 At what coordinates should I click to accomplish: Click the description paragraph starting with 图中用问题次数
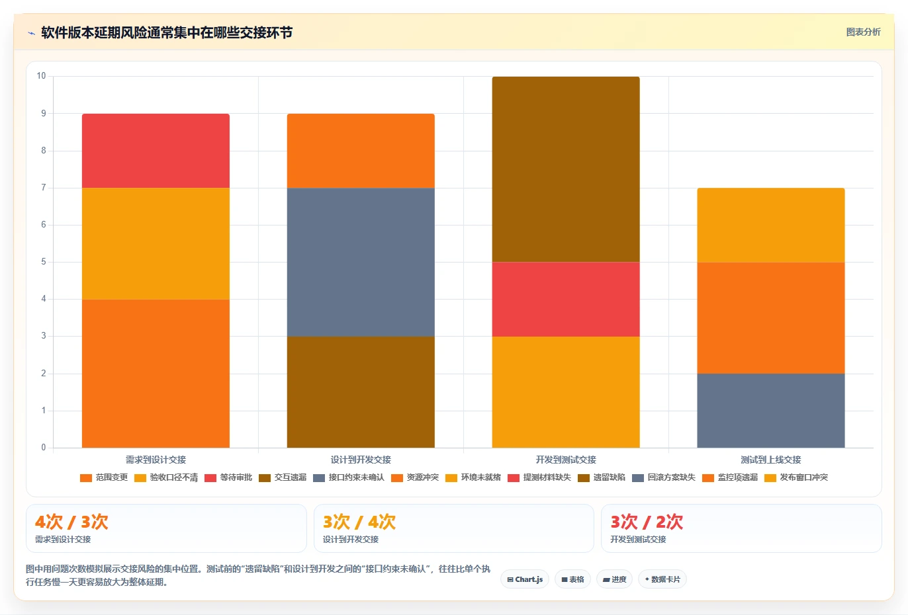[258, 575]
